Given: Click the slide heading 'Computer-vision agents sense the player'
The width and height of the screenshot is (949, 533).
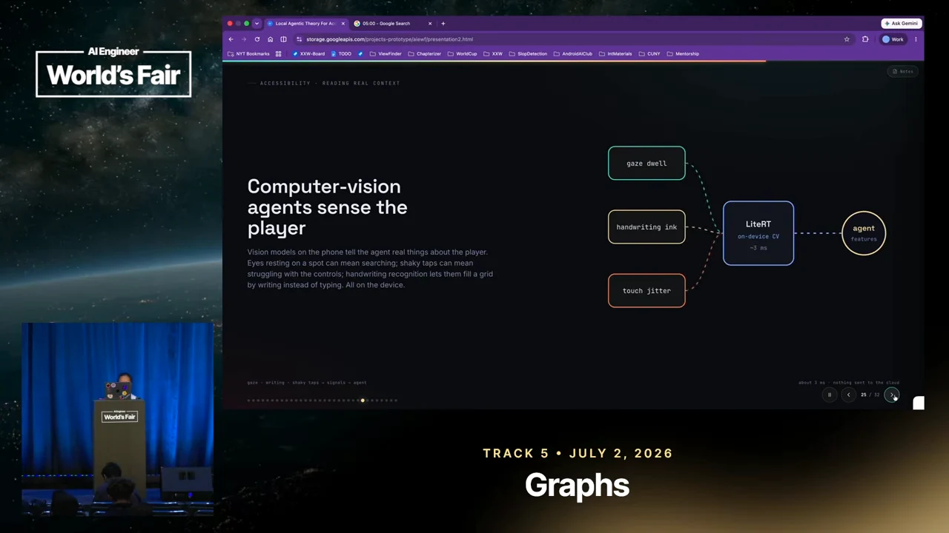Looking at the screenshot, I should click(327, 207).
